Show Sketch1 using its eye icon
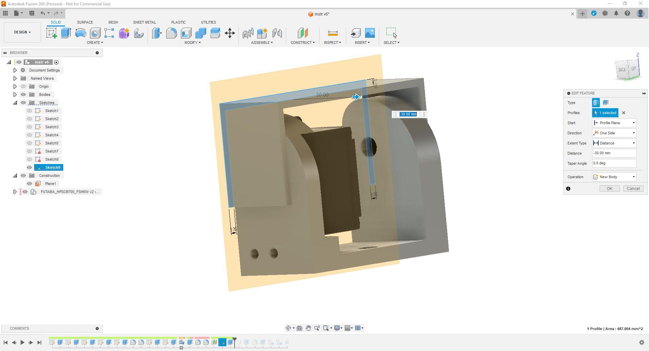The width and height of the screenshot is (649, 351). (29, 111)
